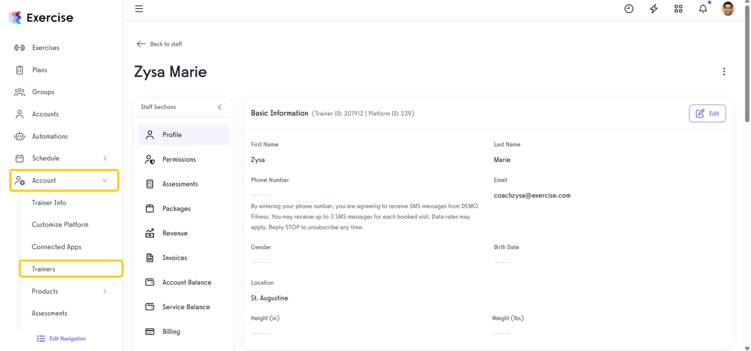Expand the Products submenu arrow
Image resolution: width=751 pixels, height=351 pixels.
105,291
